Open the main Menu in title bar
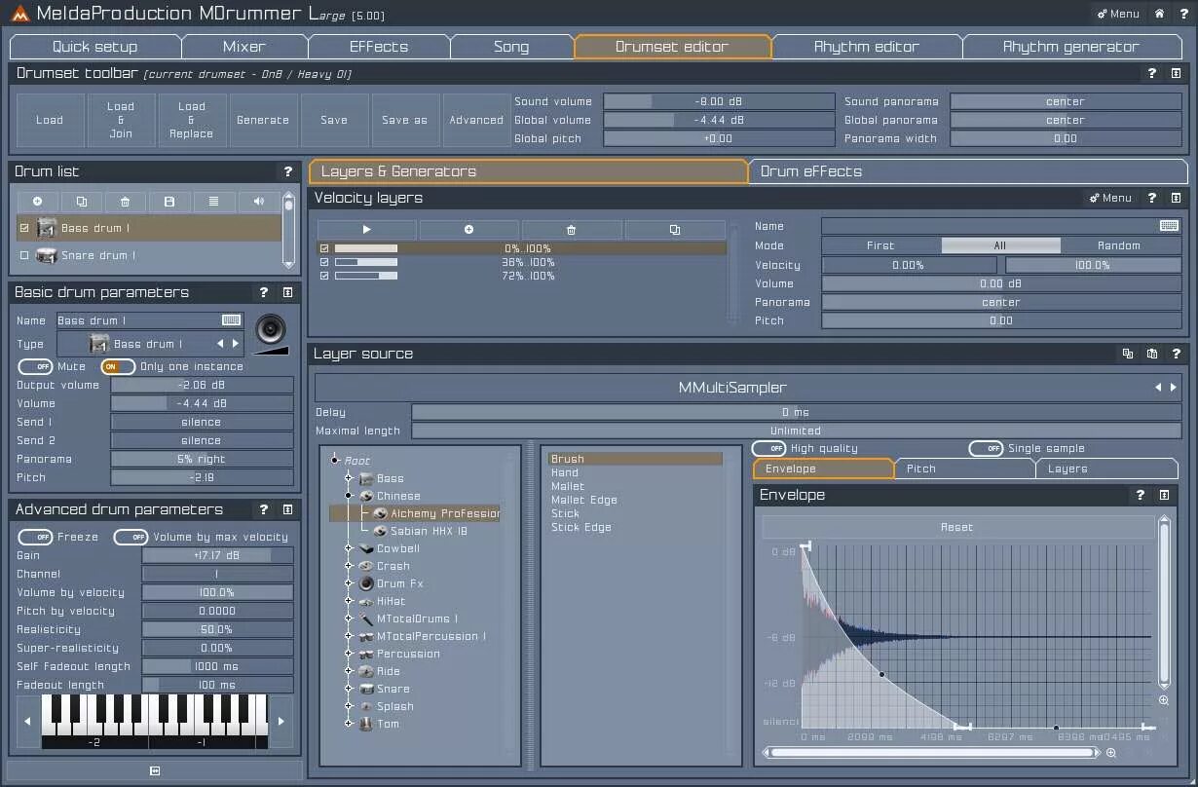1198x787 pixels. (x=1117, y=14)
